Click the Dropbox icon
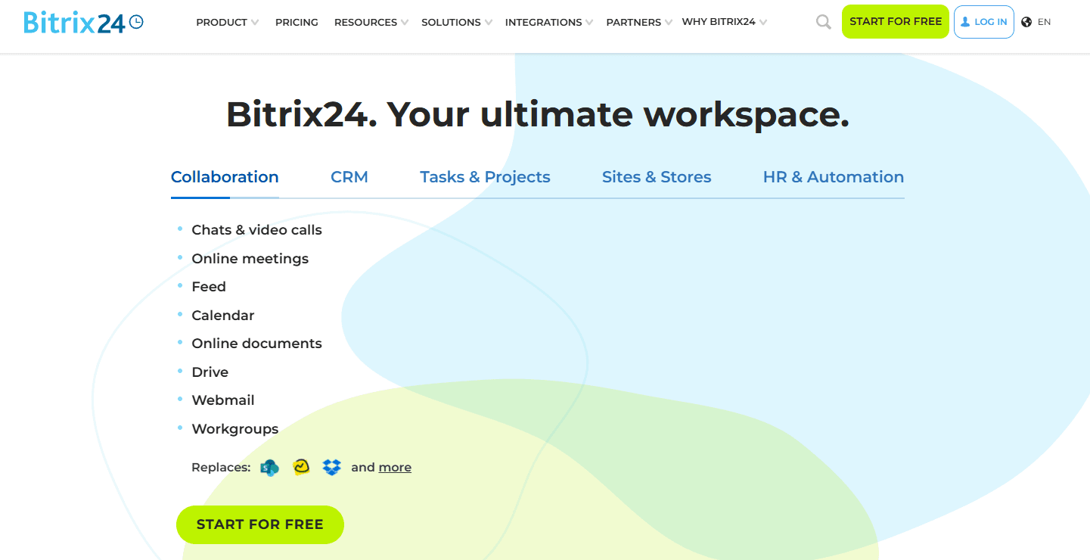 332,467
